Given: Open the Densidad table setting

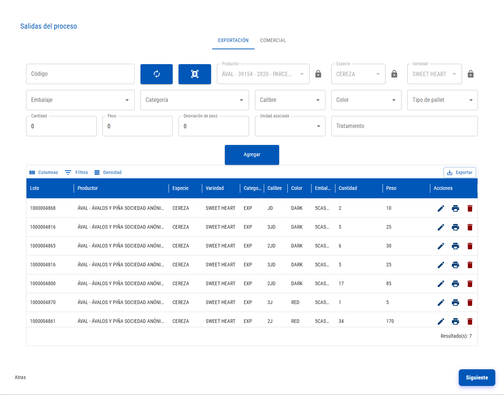Looking at the screenshot, I should point(108,172).
